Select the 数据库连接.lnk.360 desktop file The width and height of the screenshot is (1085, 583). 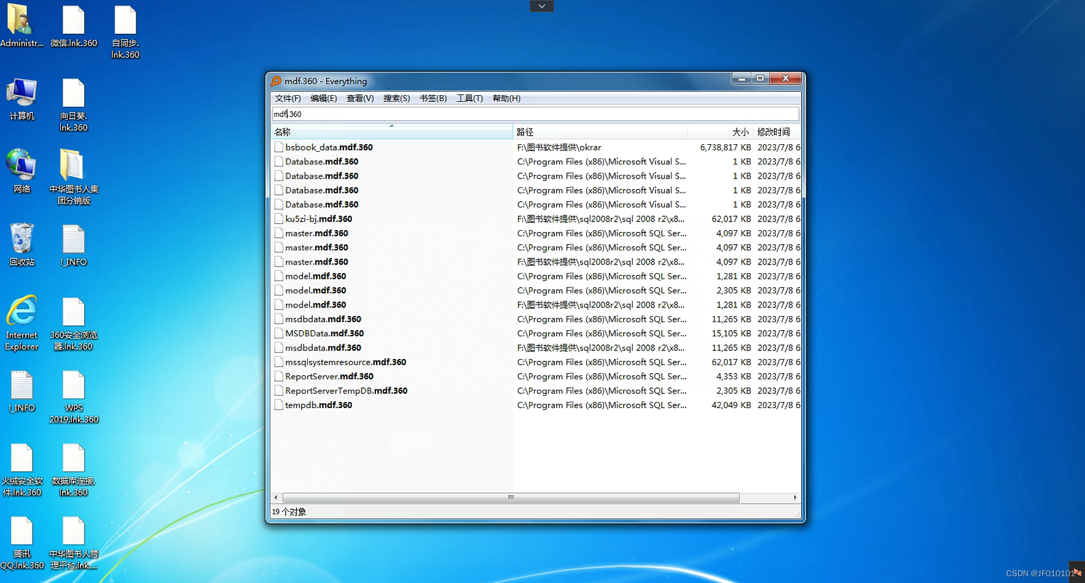coord(74,469)
